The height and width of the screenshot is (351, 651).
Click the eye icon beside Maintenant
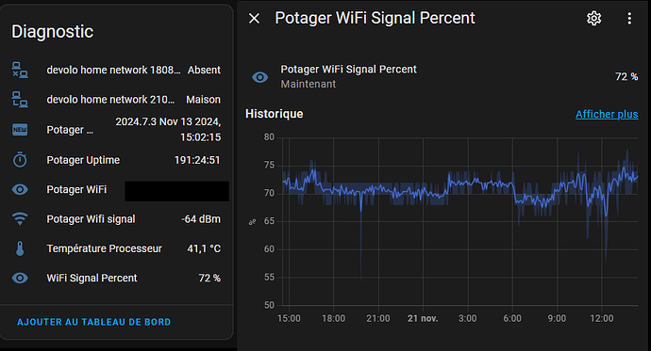point(259,77)
